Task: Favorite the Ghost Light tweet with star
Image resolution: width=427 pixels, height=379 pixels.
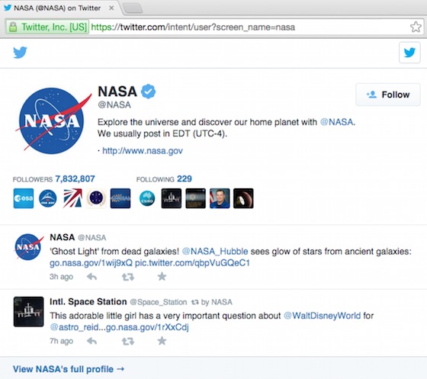Action: 162,277
